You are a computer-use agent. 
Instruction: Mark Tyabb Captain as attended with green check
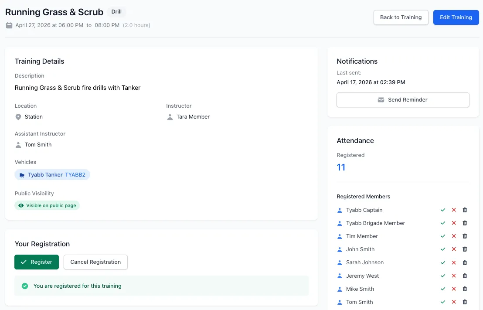coord(442,210)
